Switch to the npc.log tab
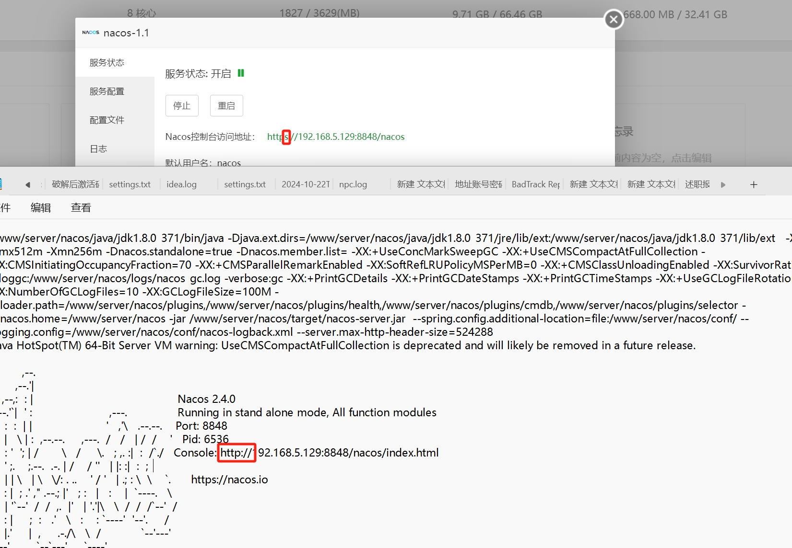792x548 pixels. 353,184
